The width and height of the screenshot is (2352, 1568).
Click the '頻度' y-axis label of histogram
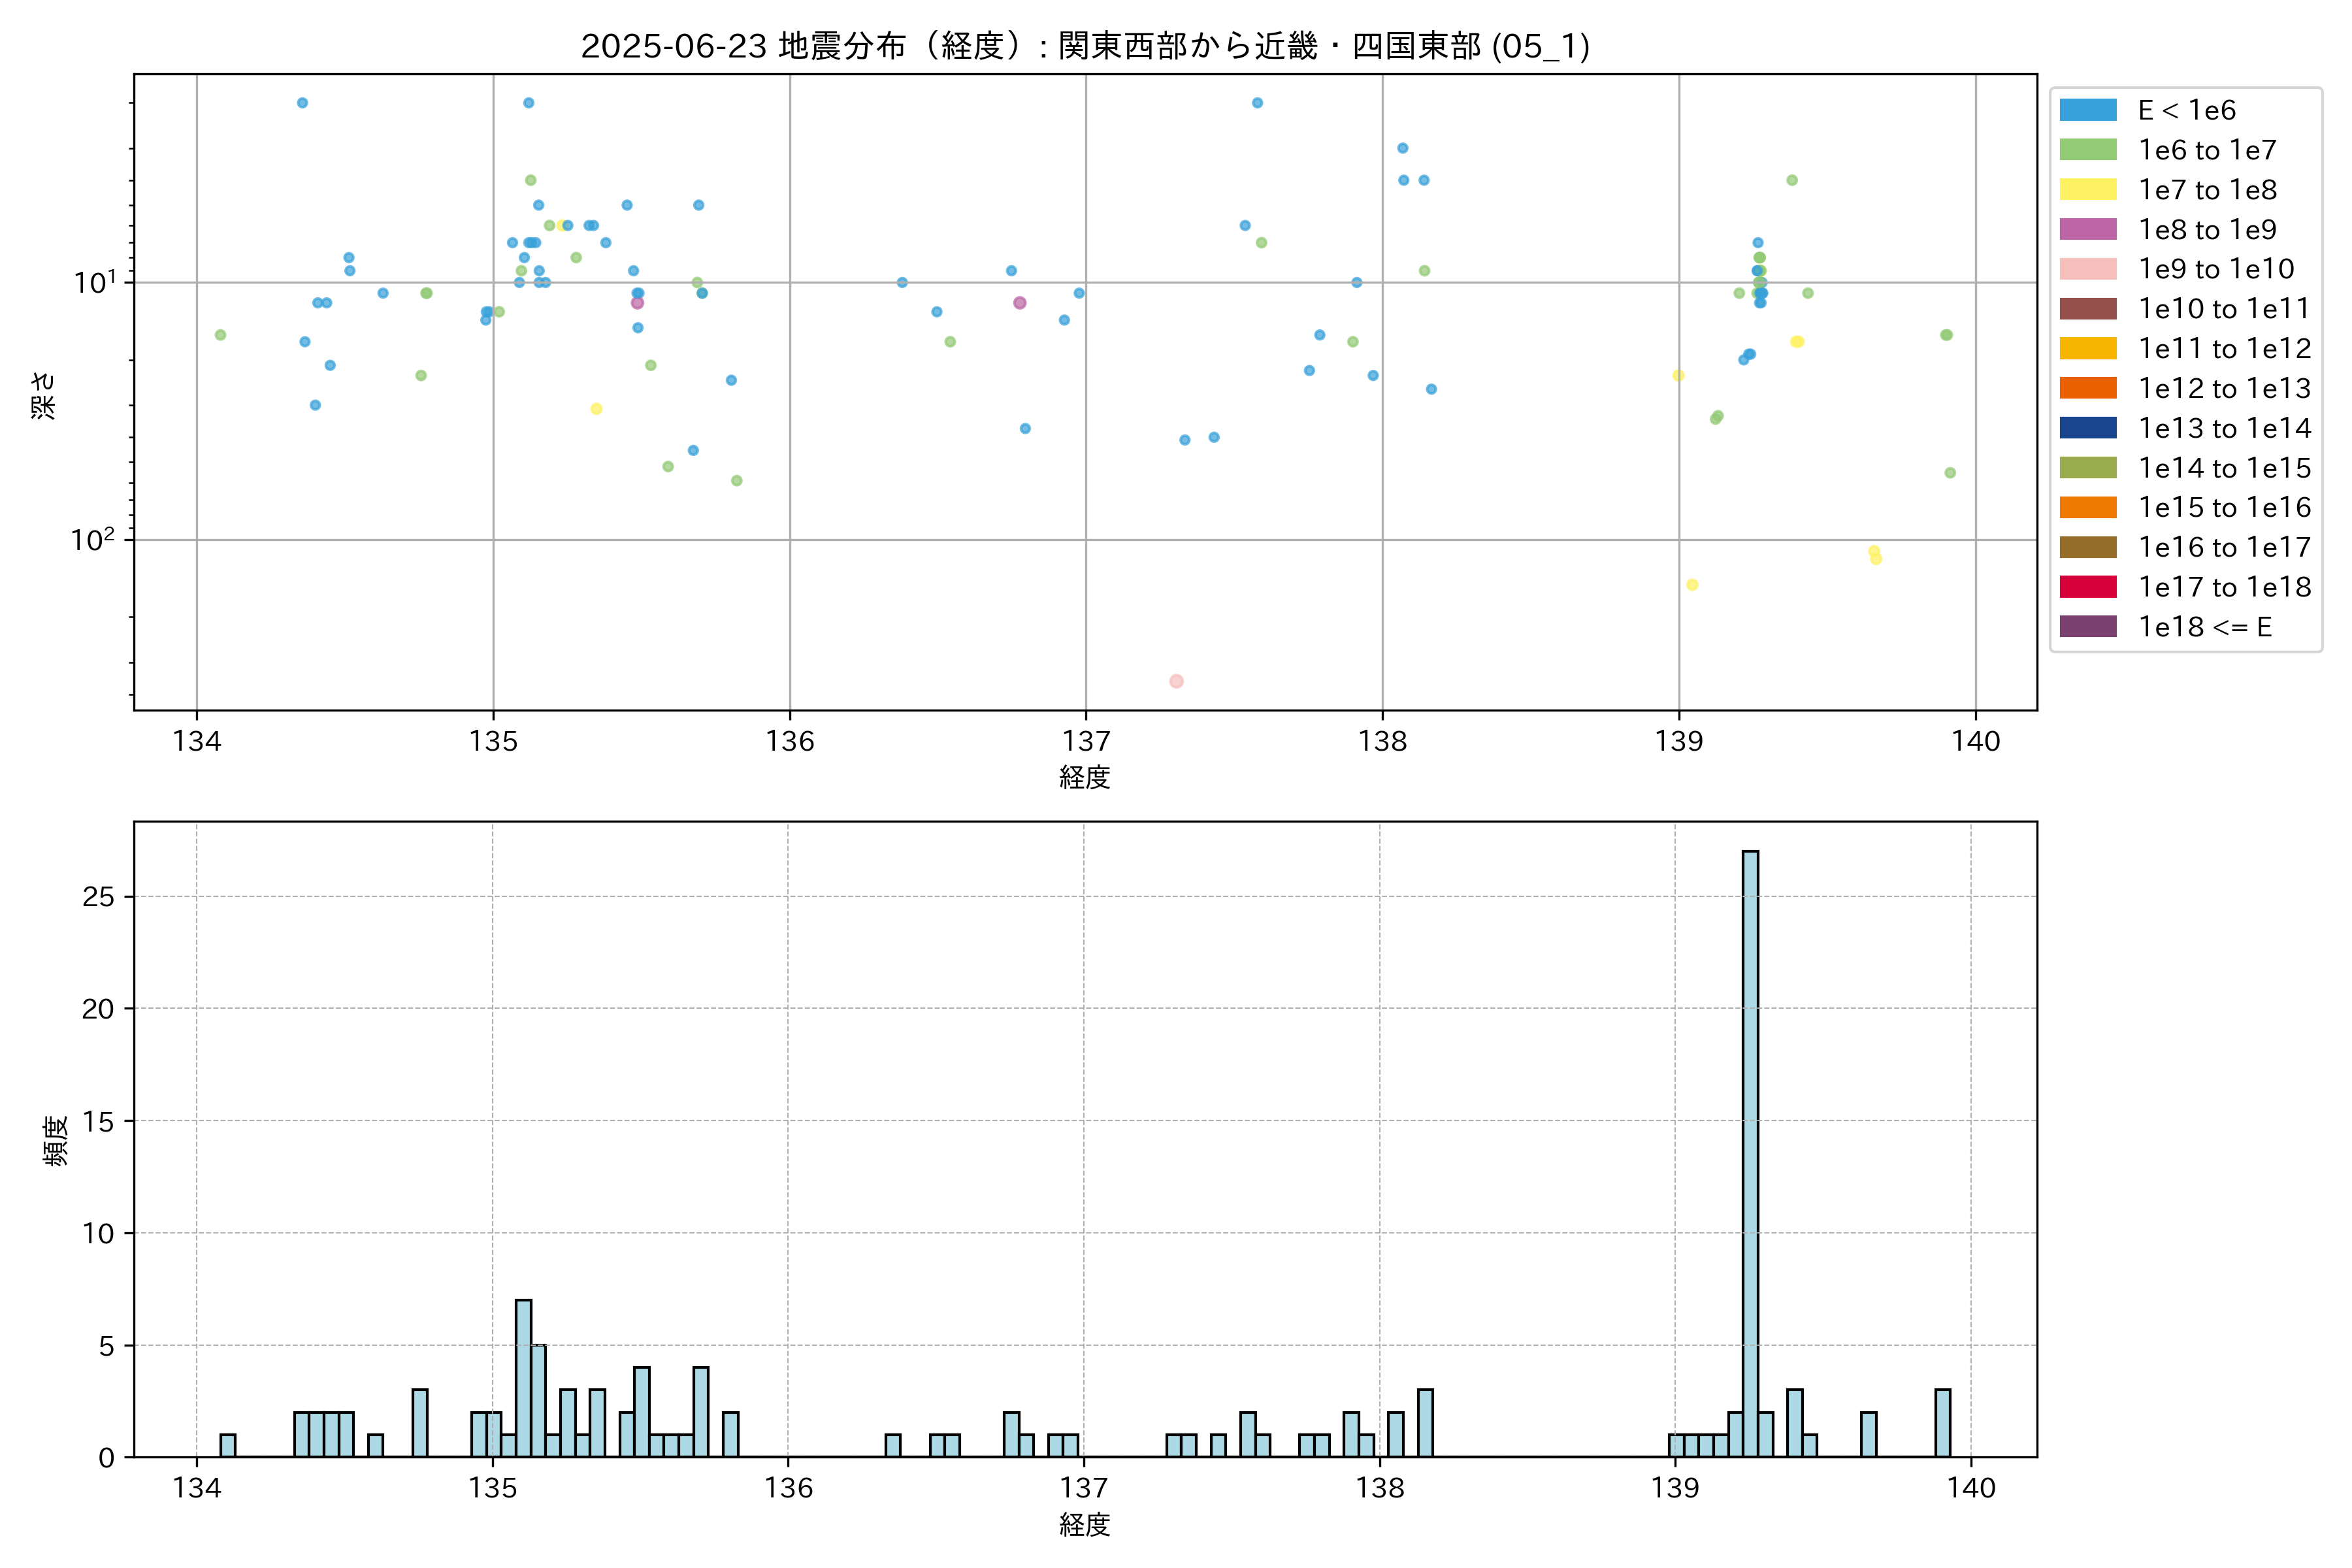point(56,1140)
